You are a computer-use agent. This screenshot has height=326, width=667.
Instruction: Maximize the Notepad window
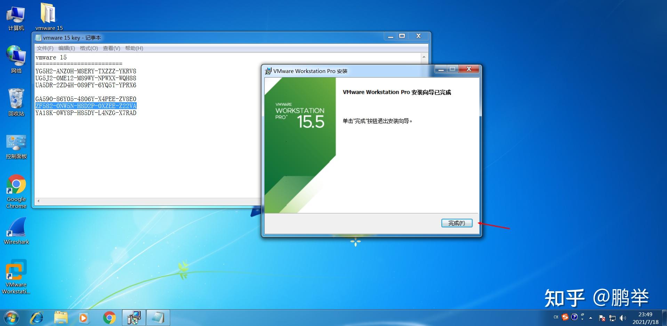(x=402, y=36)
